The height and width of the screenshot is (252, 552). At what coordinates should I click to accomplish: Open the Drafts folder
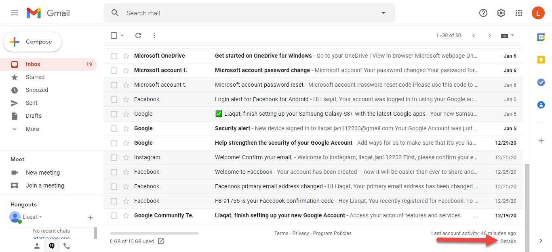(x=34, y=116)
